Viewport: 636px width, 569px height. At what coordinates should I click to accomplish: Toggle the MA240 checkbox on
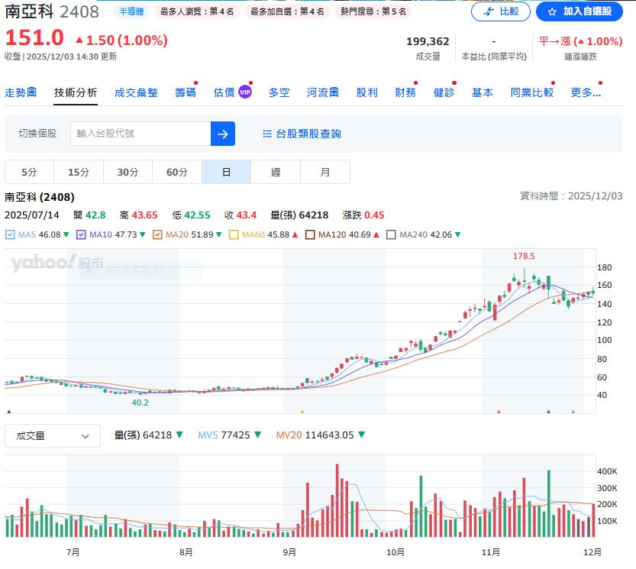click(392, 234)
